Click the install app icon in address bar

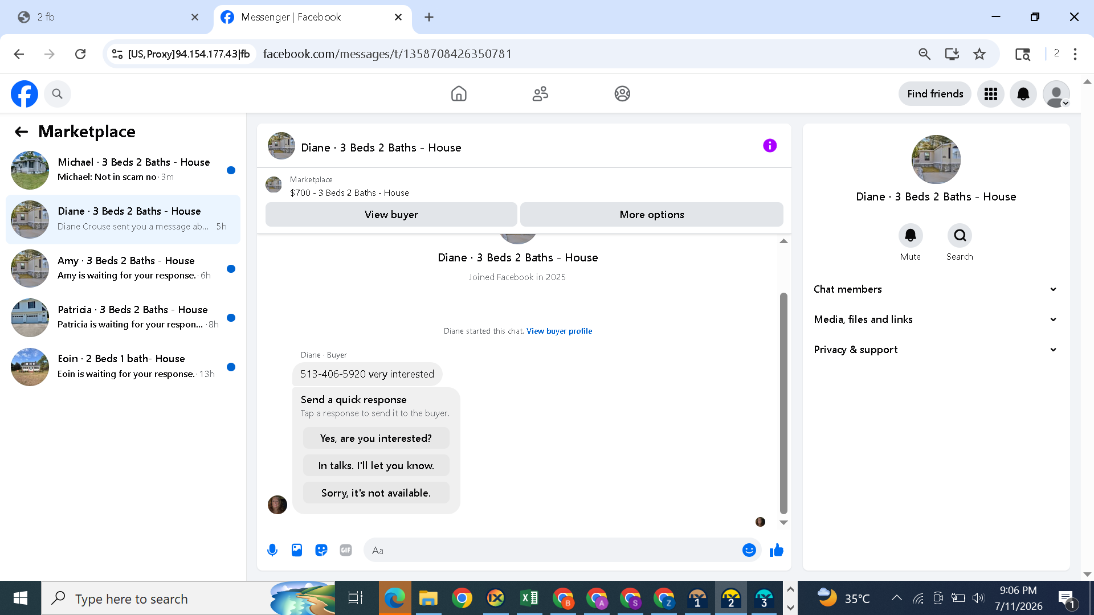(952, 54)
